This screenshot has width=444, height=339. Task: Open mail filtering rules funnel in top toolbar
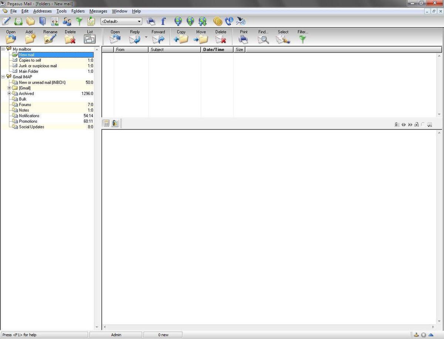[x=79, y=21]
